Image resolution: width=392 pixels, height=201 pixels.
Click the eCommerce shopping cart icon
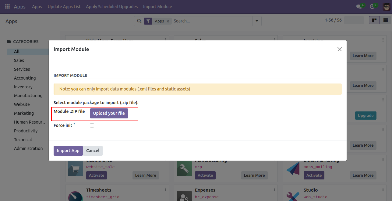click(x=76, y=169)
